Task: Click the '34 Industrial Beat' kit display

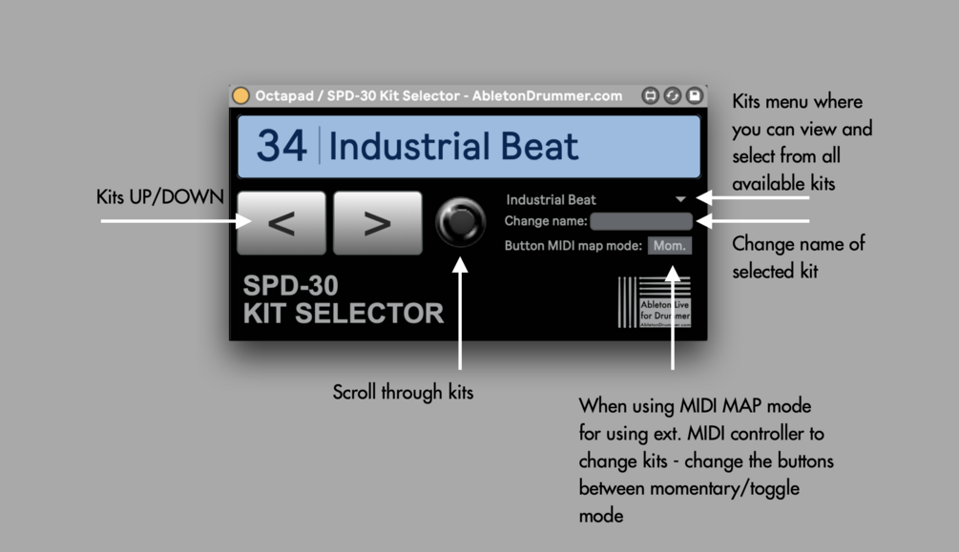Action: [x=469, y=147]
